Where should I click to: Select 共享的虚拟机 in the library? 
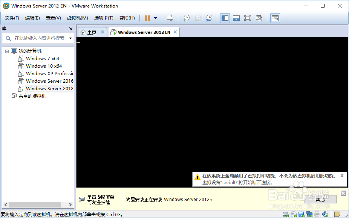point(32,96)
